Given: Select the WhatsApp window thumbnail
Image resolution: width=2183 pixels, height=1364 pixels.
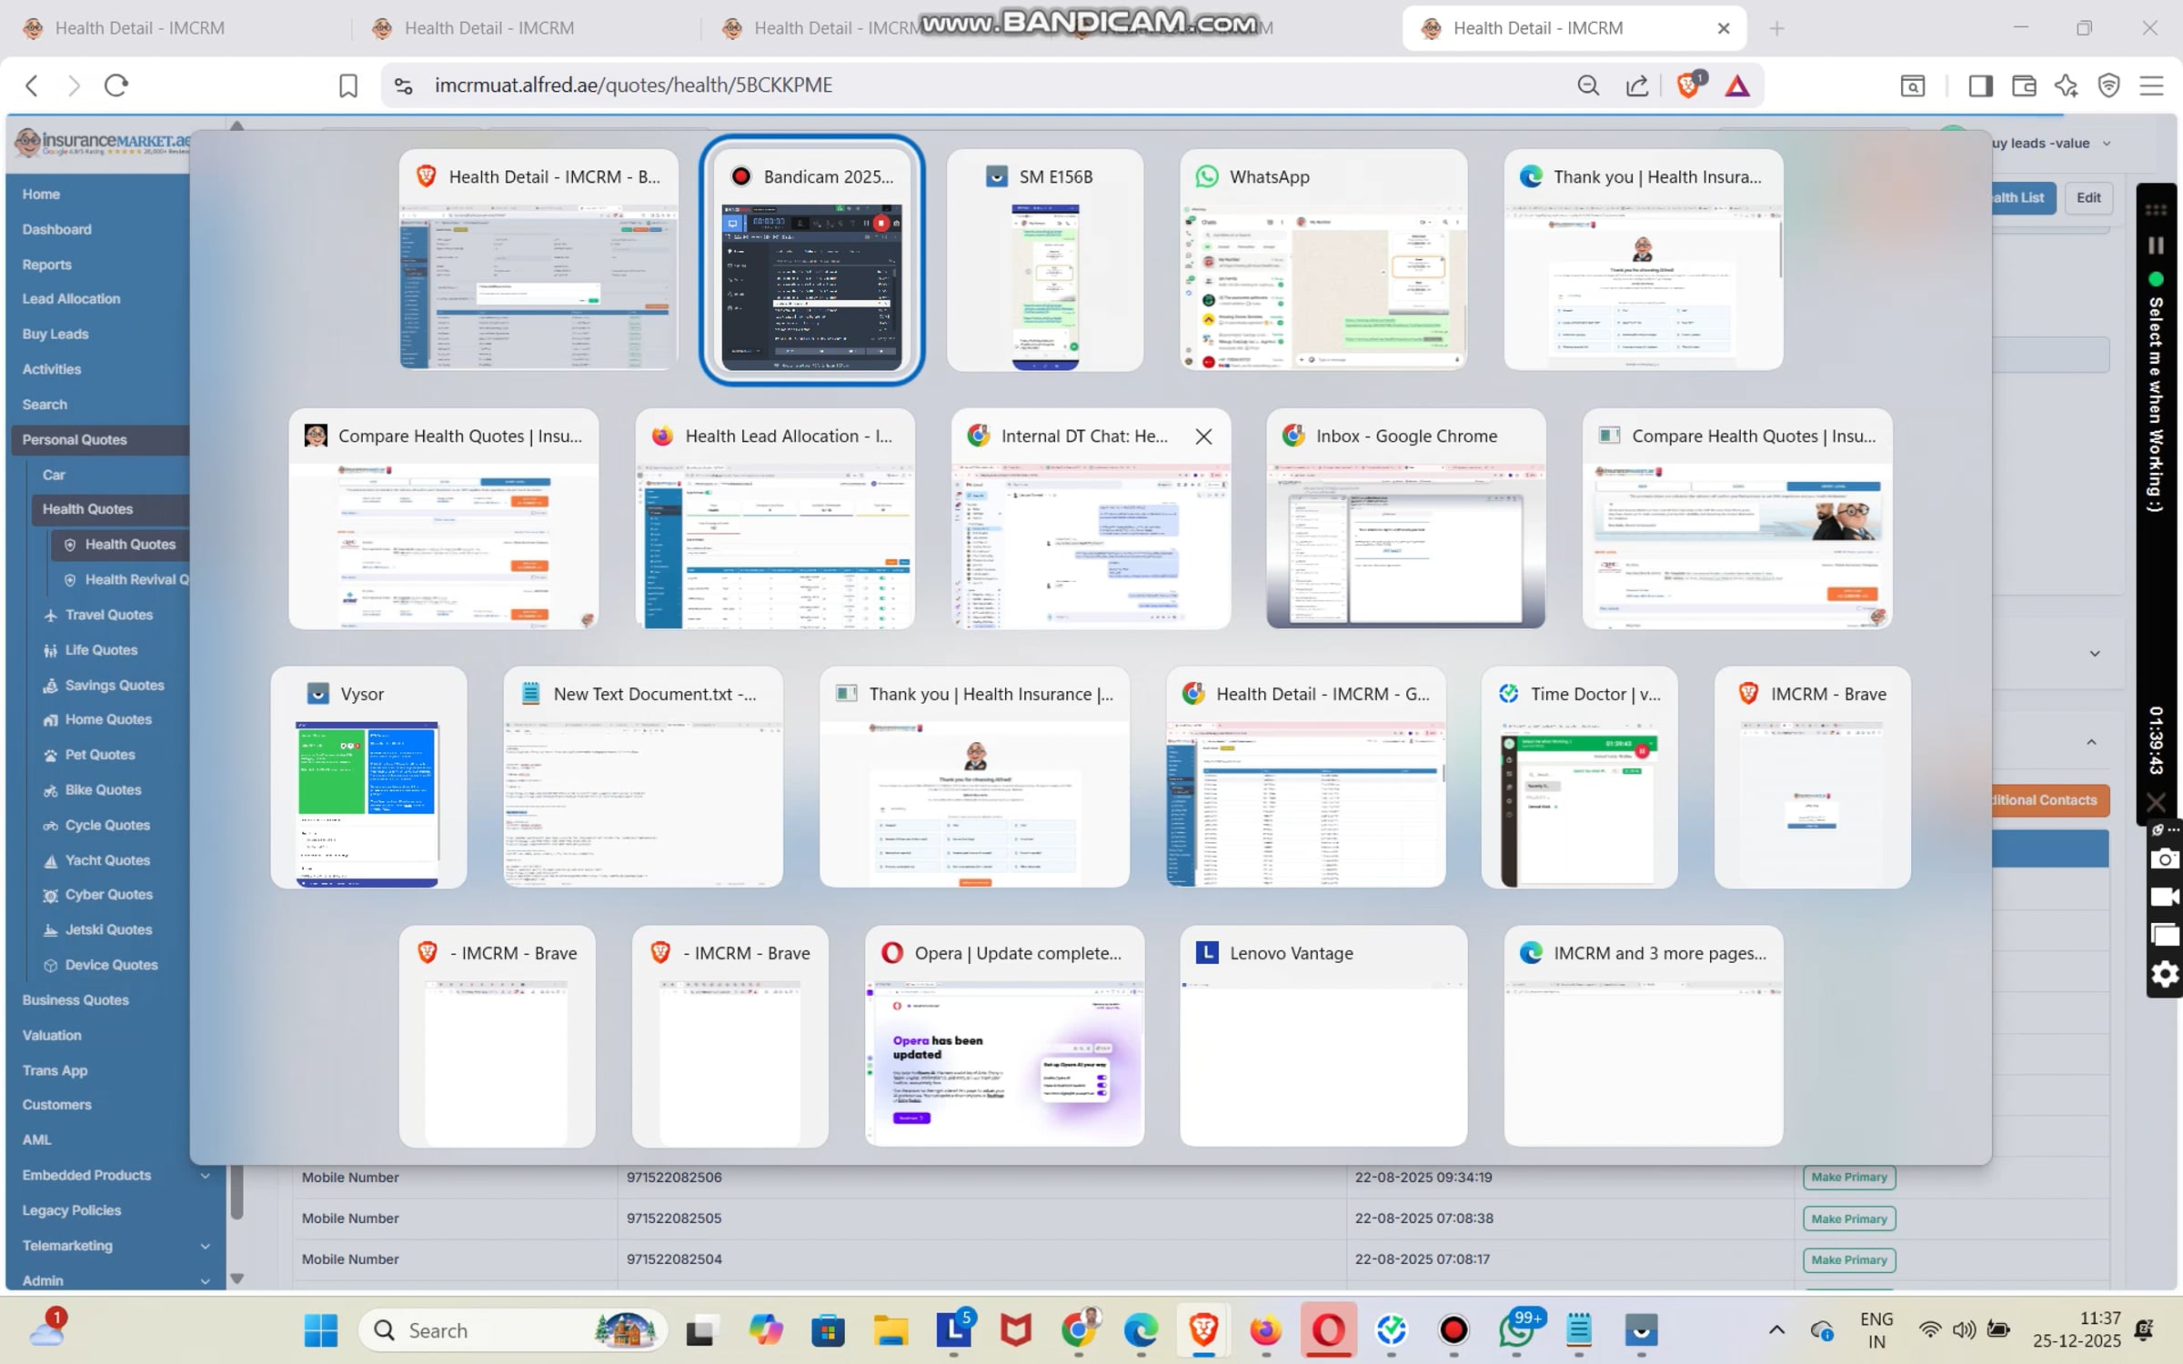Looking at the screenshot, I should tap(1323, 260).
